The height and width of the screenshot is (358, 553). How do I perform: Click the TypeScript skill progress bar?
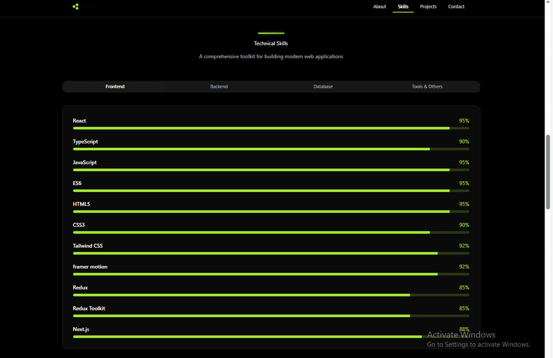[x=271, y=149]
